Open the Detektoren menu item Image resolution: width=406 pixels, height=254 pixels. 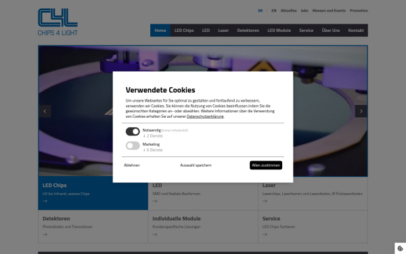(248, 30)
